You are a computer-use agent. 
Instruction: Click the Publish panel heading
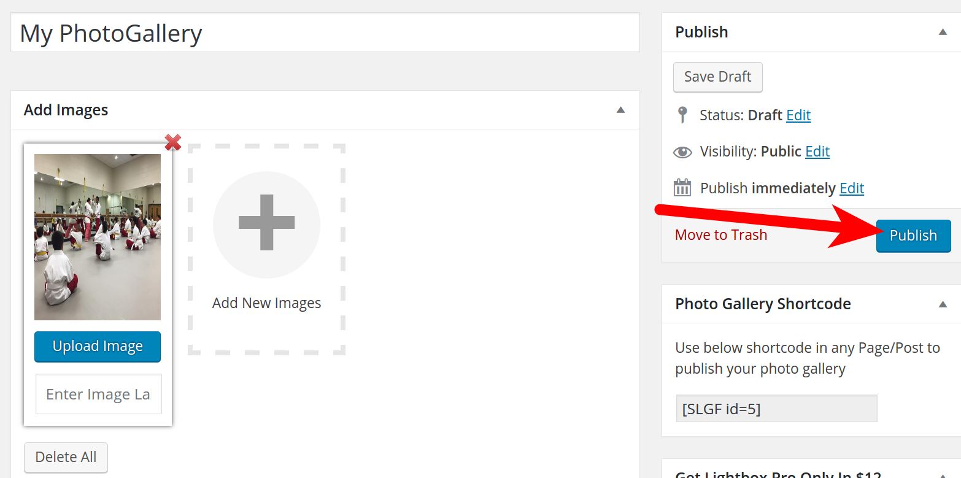tap(701, 32)
